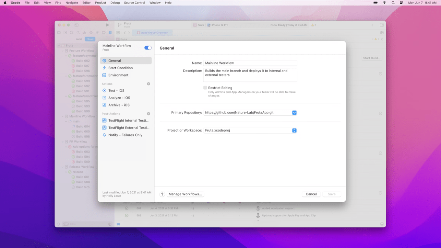This screenshot has height=248, width=441.
Task: Click the Start Build... button
Action: tap(372, 58)
